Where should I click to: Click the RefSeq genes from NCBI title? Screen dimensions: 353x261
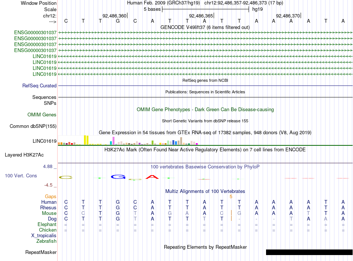(x=205, y=80)
